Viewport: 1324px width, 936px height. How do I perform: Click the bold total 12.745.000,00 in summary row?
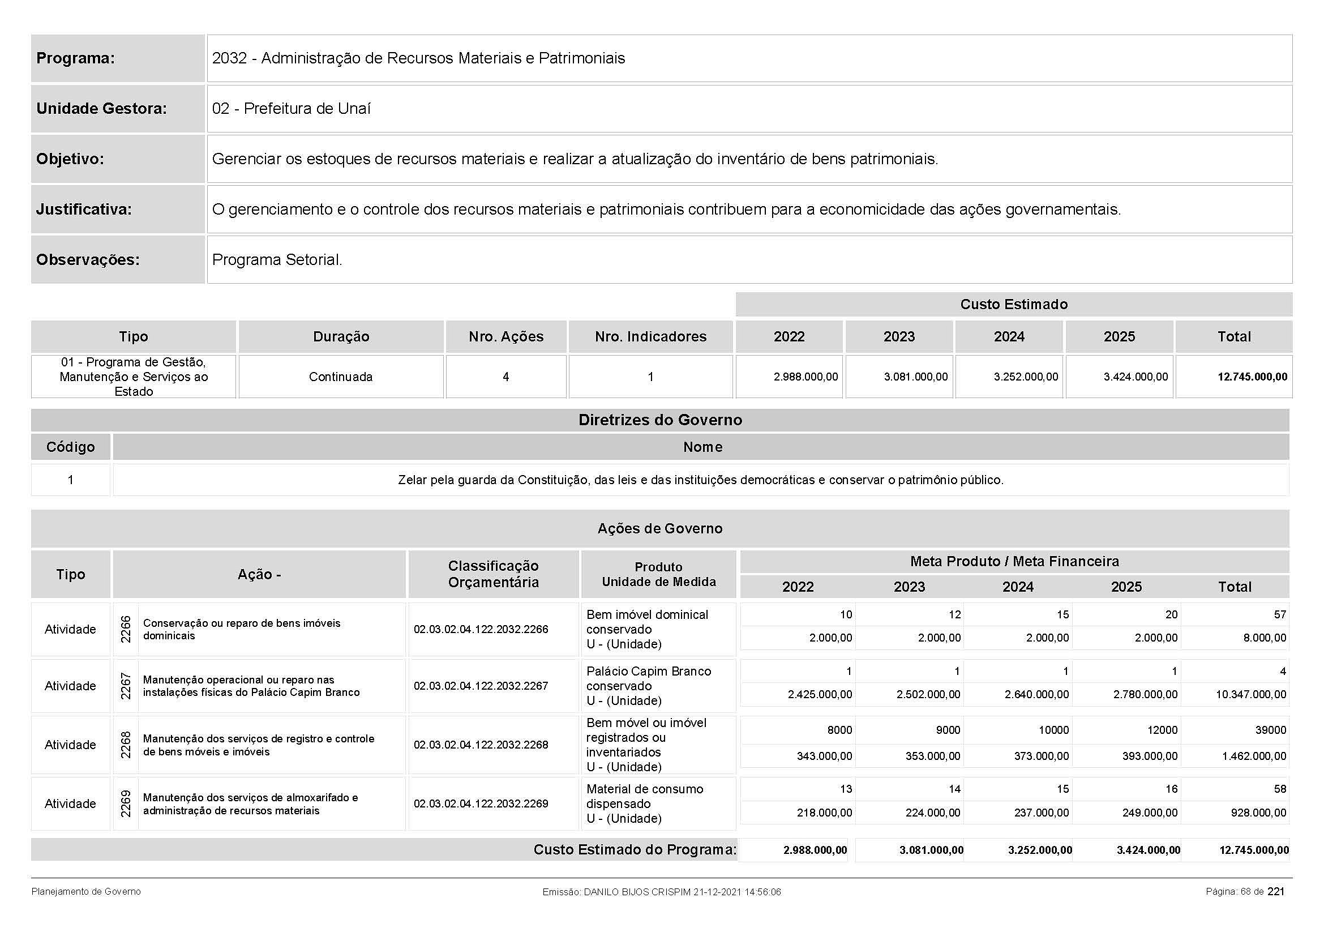coord(1252,377)
